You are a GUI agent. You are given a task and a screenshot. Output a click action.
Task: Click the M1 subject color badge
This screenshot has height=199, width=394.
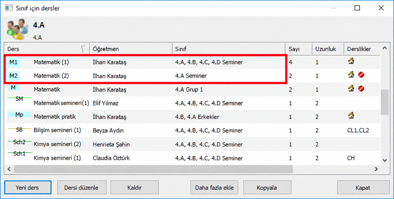coord(13,62)
